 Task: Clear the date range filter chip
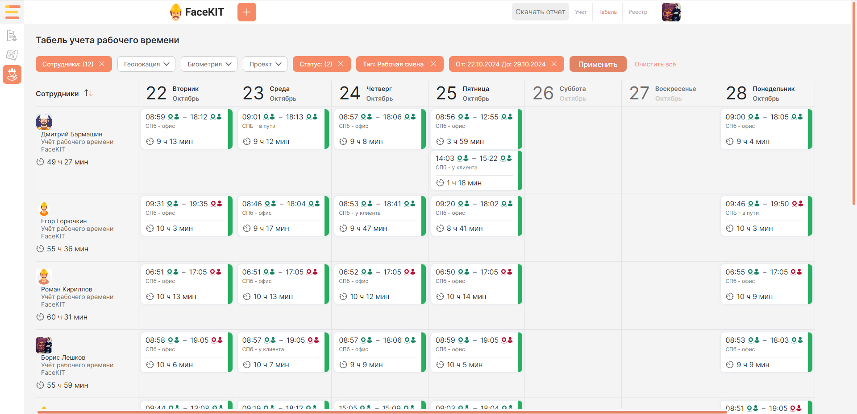click(554, 64)
